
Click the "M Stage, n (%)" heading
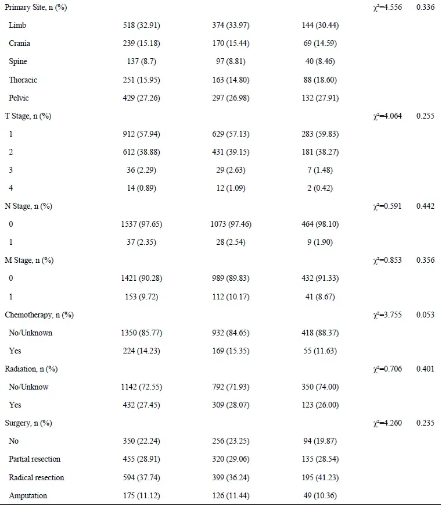click(29, 260)
